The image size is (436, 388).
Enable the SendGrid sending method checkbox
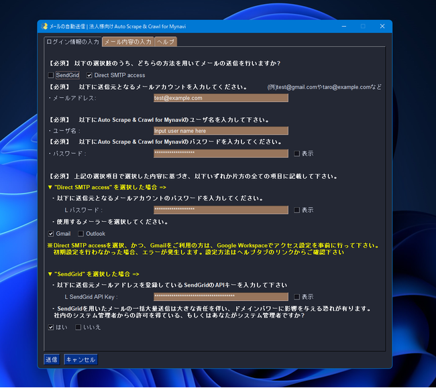point(51,75)
